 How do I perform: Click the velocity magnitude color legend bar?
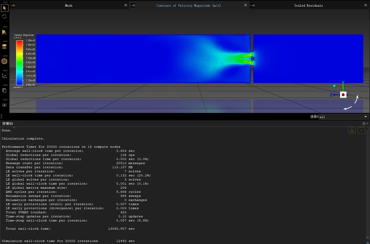pyautogui.click(x=20, y=62)
